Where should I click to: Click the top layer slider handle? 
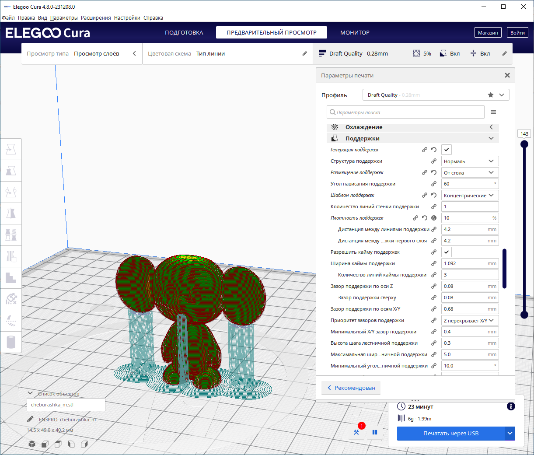pyautogui.click(x=524, y=144)
